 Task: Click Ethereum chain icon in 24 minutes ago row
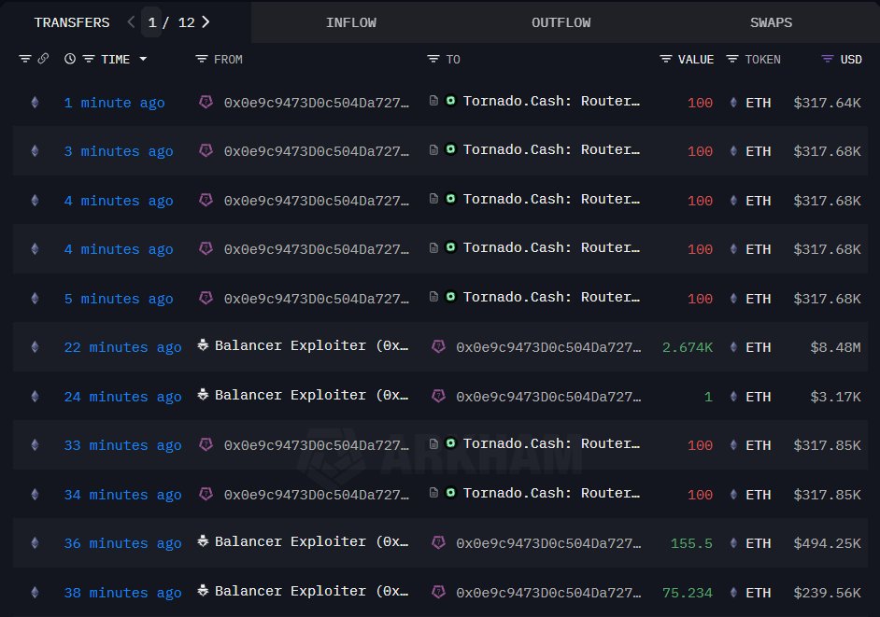[x=35, y=396]
